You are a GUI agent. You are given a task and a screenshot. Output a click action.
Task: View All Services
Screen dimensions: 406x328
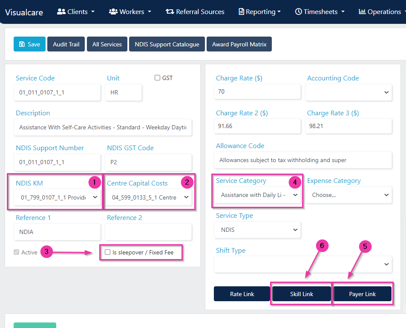click(107, 44)
